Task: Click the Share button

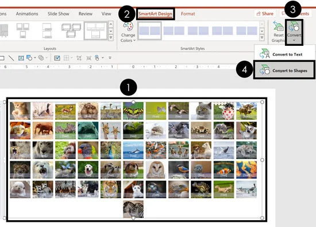Action: [x=265, y=14]
